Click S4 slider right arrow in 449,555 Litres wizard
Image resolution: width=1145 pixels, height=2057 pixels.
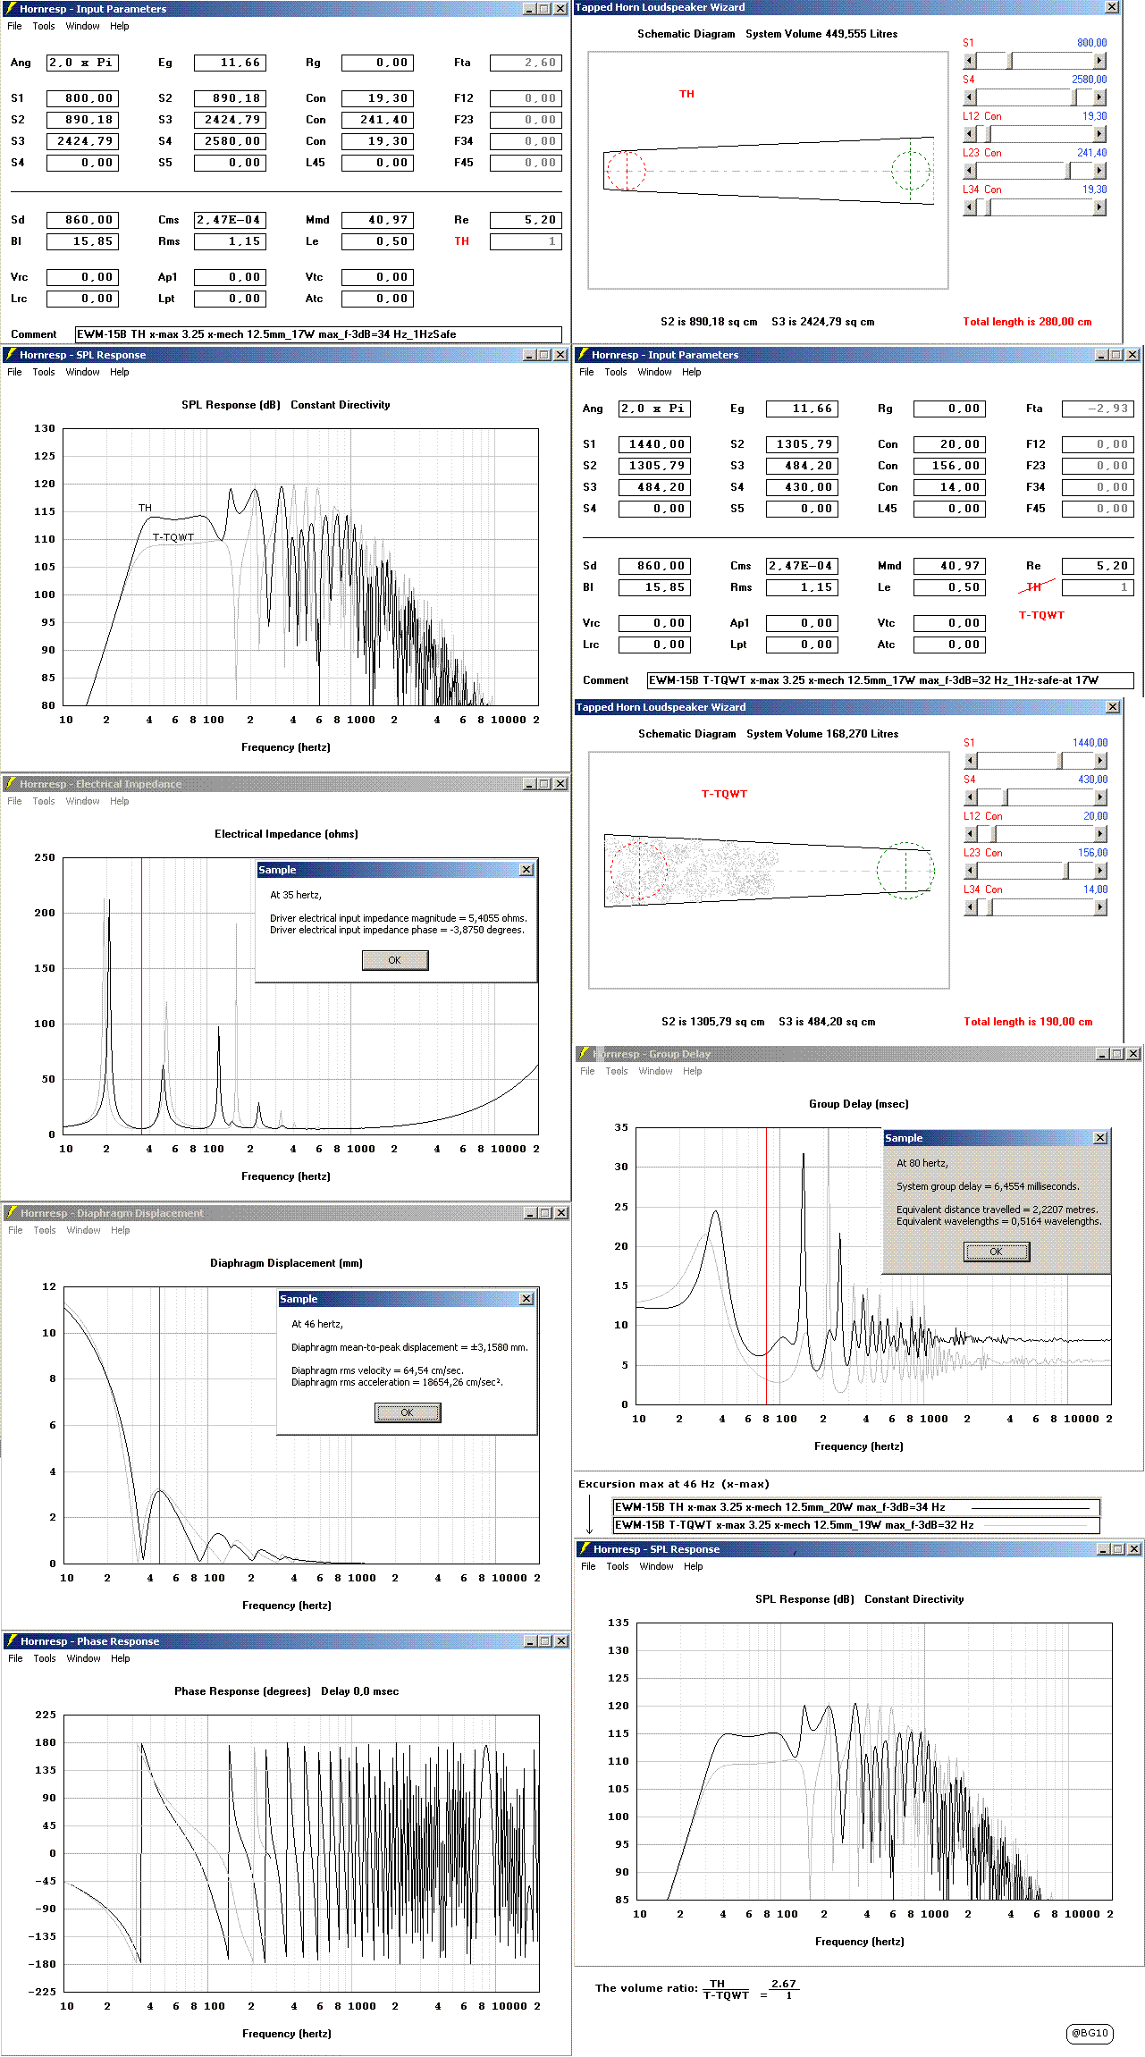point(1100,97)
